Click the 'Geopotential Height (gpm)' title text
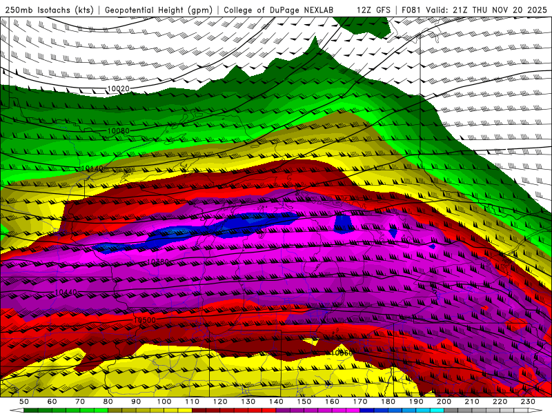Screen dimensions: 552x414 (x=159, y=10)
